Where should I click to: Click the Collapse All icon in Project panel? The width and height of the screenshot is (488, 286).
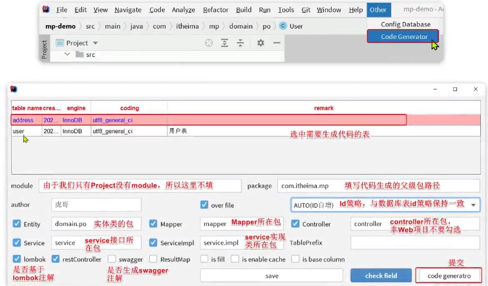[240, 43]
